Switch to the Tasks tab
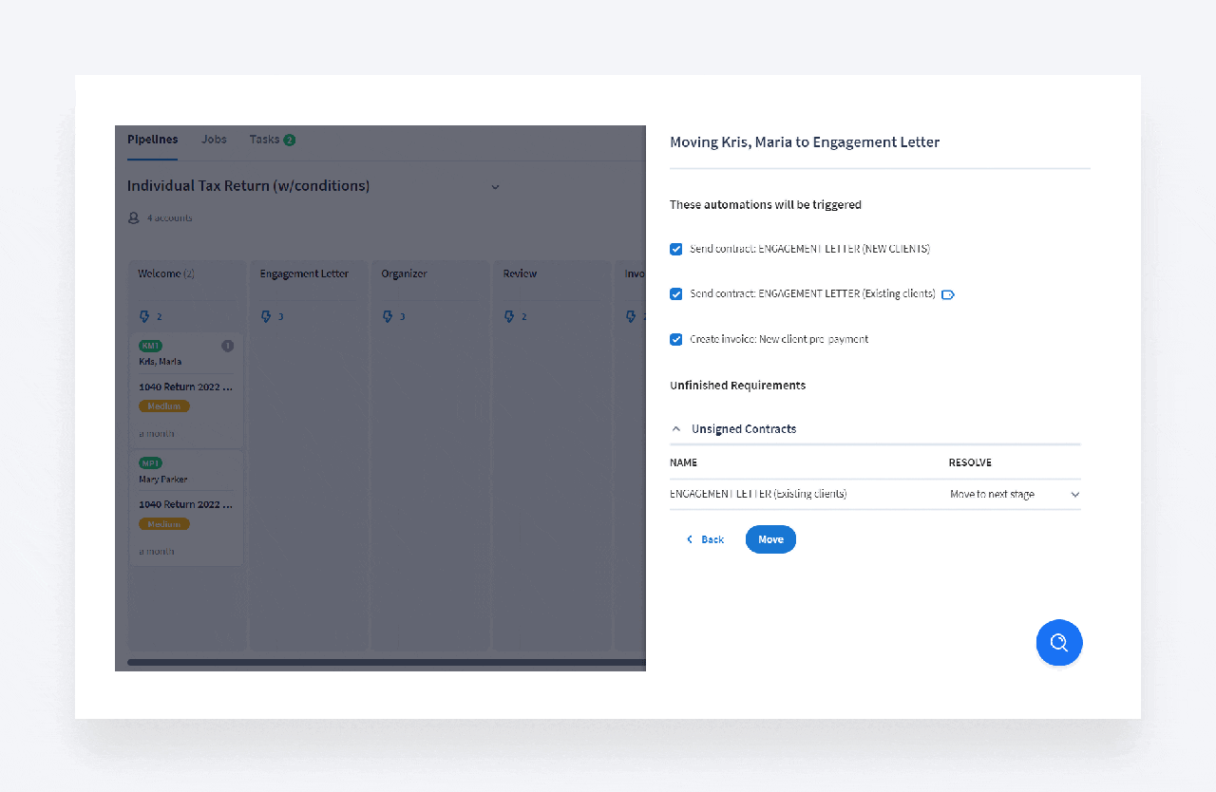This screenshot has width=1216, height=792. click(x=265, y=140)
